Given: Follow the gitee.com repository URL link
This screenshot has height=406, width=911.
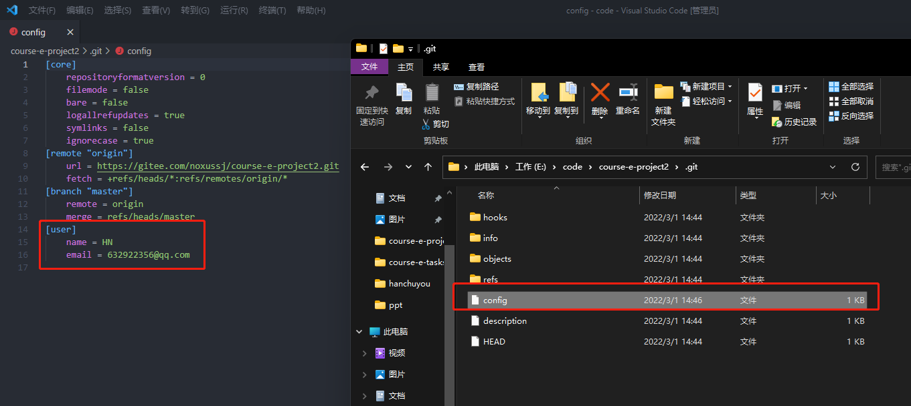Looking at the screenshot, I should 218,166.
